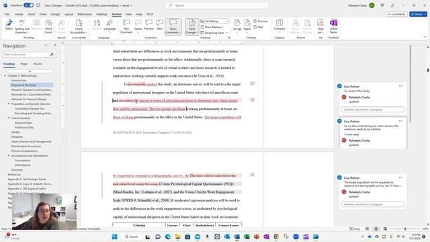Screen dimensions: 430x242
Task: Jump to Next change in Changes group
Action: 259,27
